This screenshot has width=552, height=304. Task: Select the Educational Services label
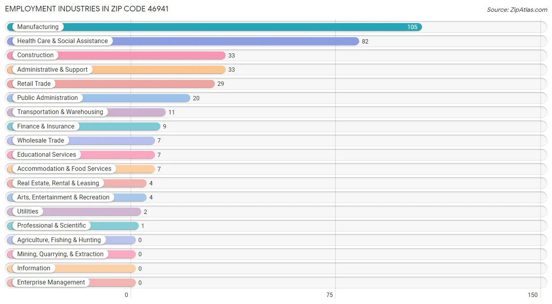47,154
